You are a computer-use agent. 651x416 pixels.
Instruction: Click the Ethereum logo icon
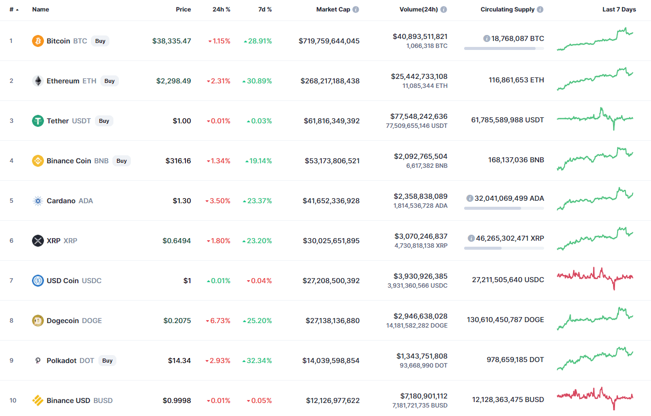pos(38,81)
